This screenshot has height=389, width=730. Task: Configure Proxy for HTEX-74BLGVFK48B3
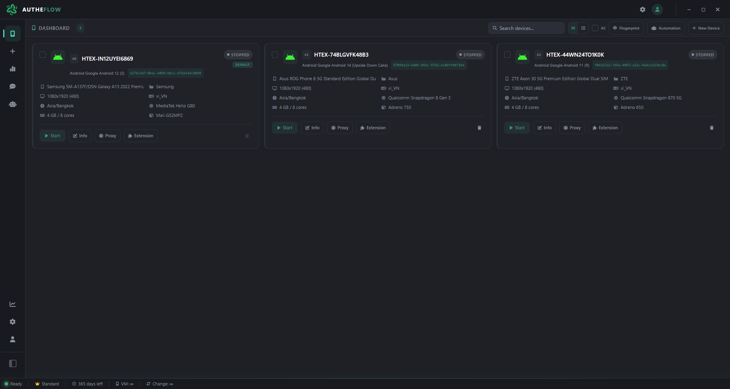[340, 128]
